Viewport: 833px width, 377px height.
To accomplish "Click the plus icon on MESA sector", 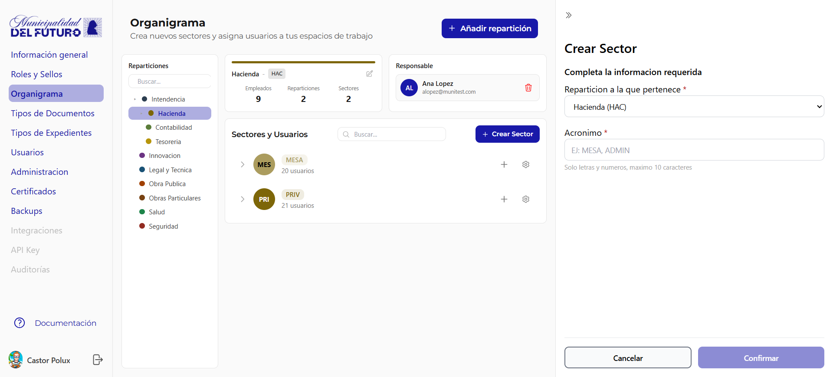I will 504,164.
